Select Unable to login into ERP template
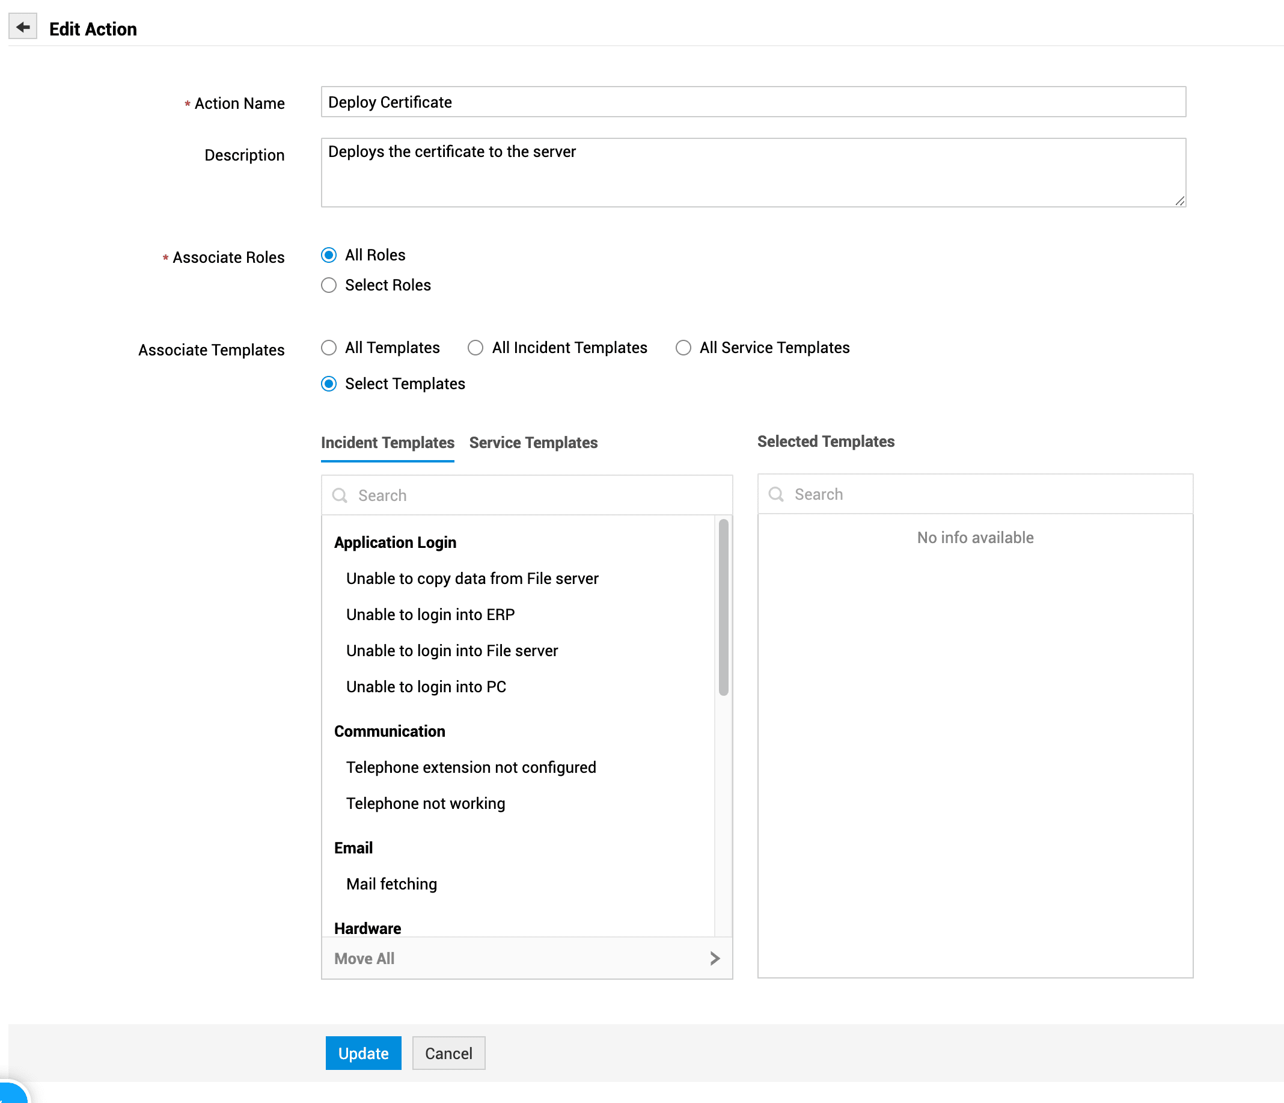 (x=430, y=615)
